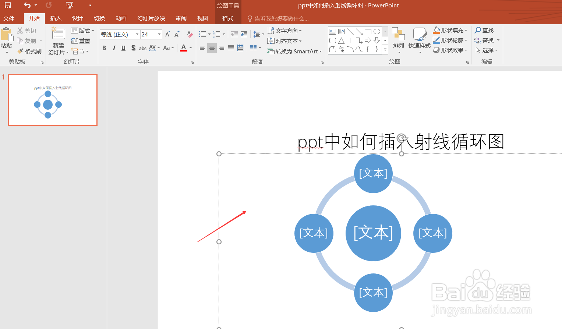Find text using 查找

click(484, 30)
